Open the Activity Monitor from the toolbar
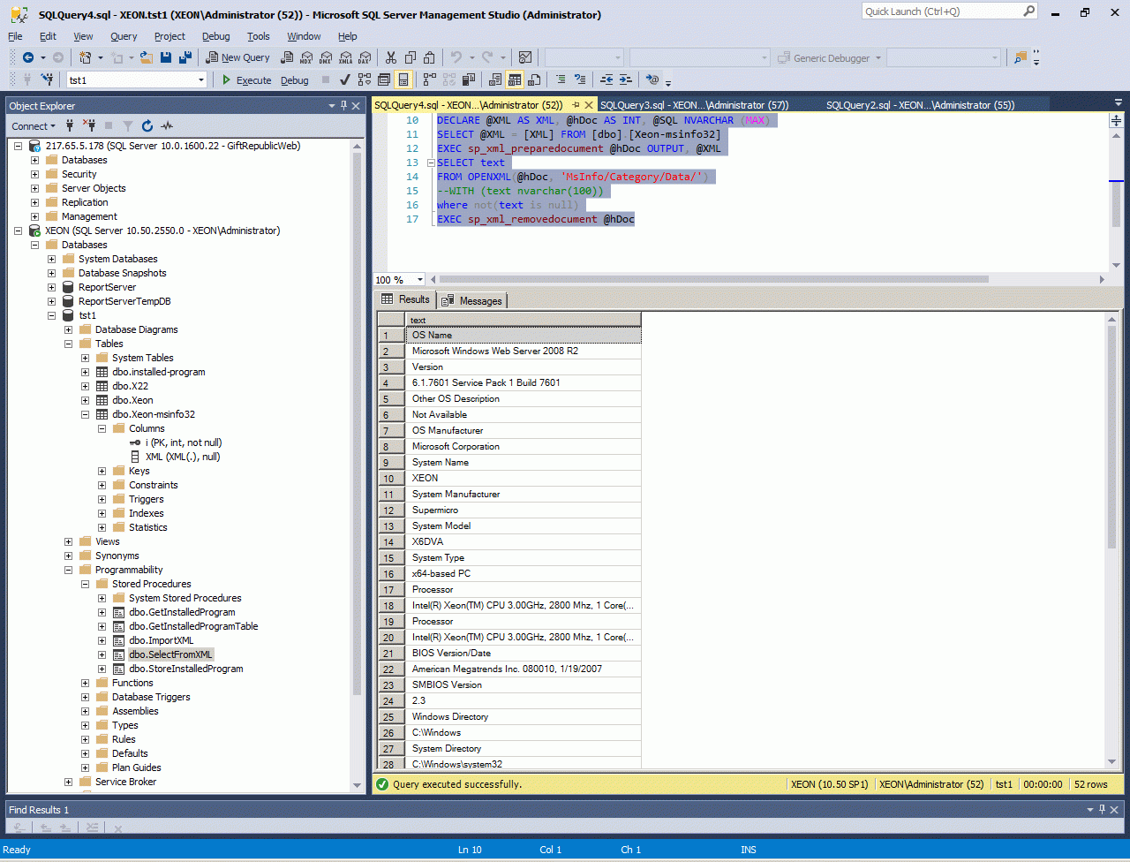 [x=525, y=57]
